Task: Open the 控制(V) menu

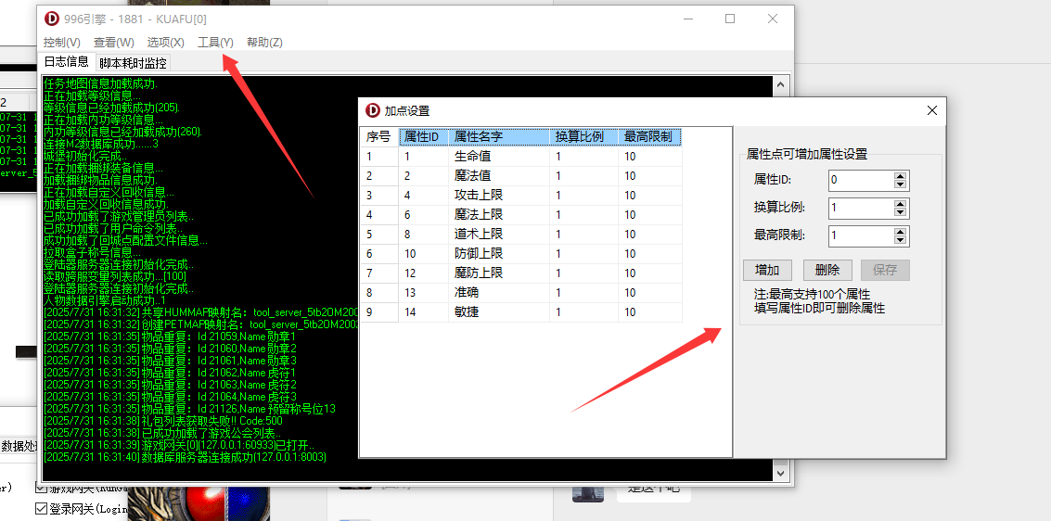Action: point(61,43)
